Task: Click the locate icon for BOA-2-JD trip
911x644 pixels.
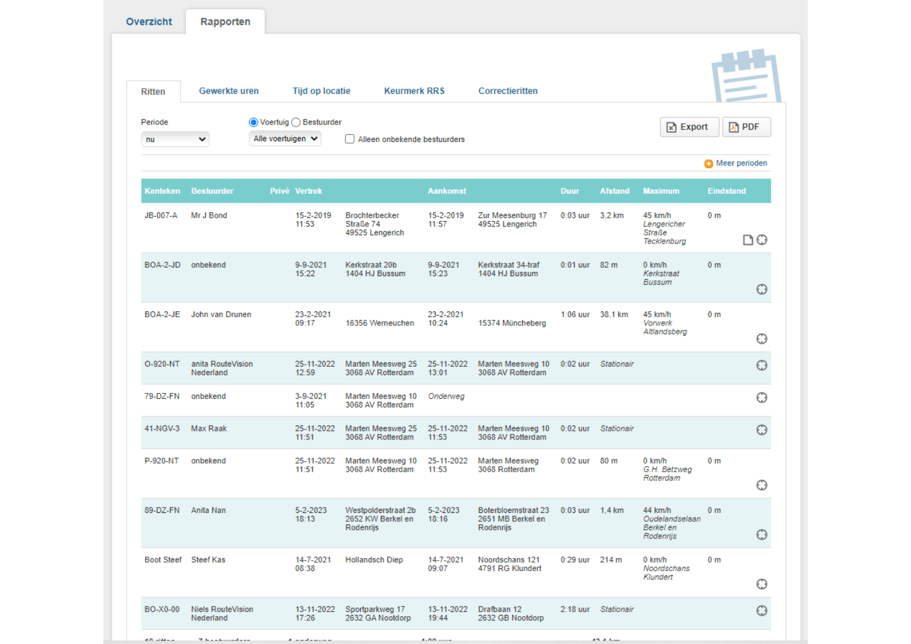Action: [762, 290]
